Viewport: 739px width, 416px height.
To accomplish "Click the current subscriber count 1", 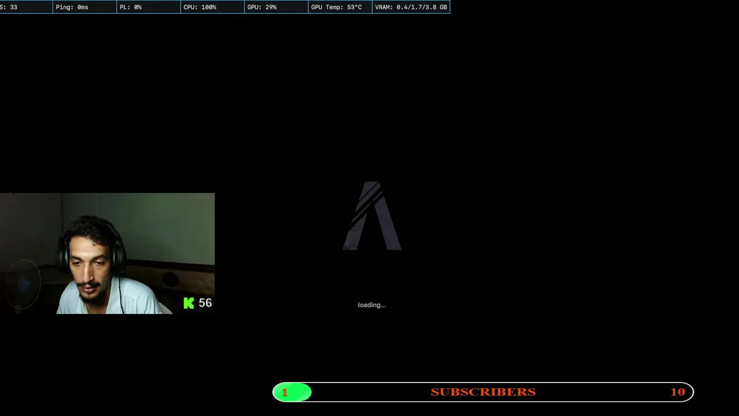I will coord(284,392).
